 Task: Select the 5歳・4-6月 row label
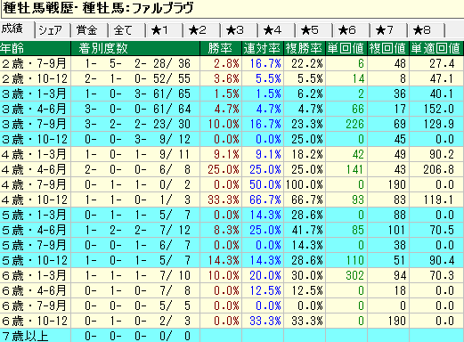click(35, 230)
